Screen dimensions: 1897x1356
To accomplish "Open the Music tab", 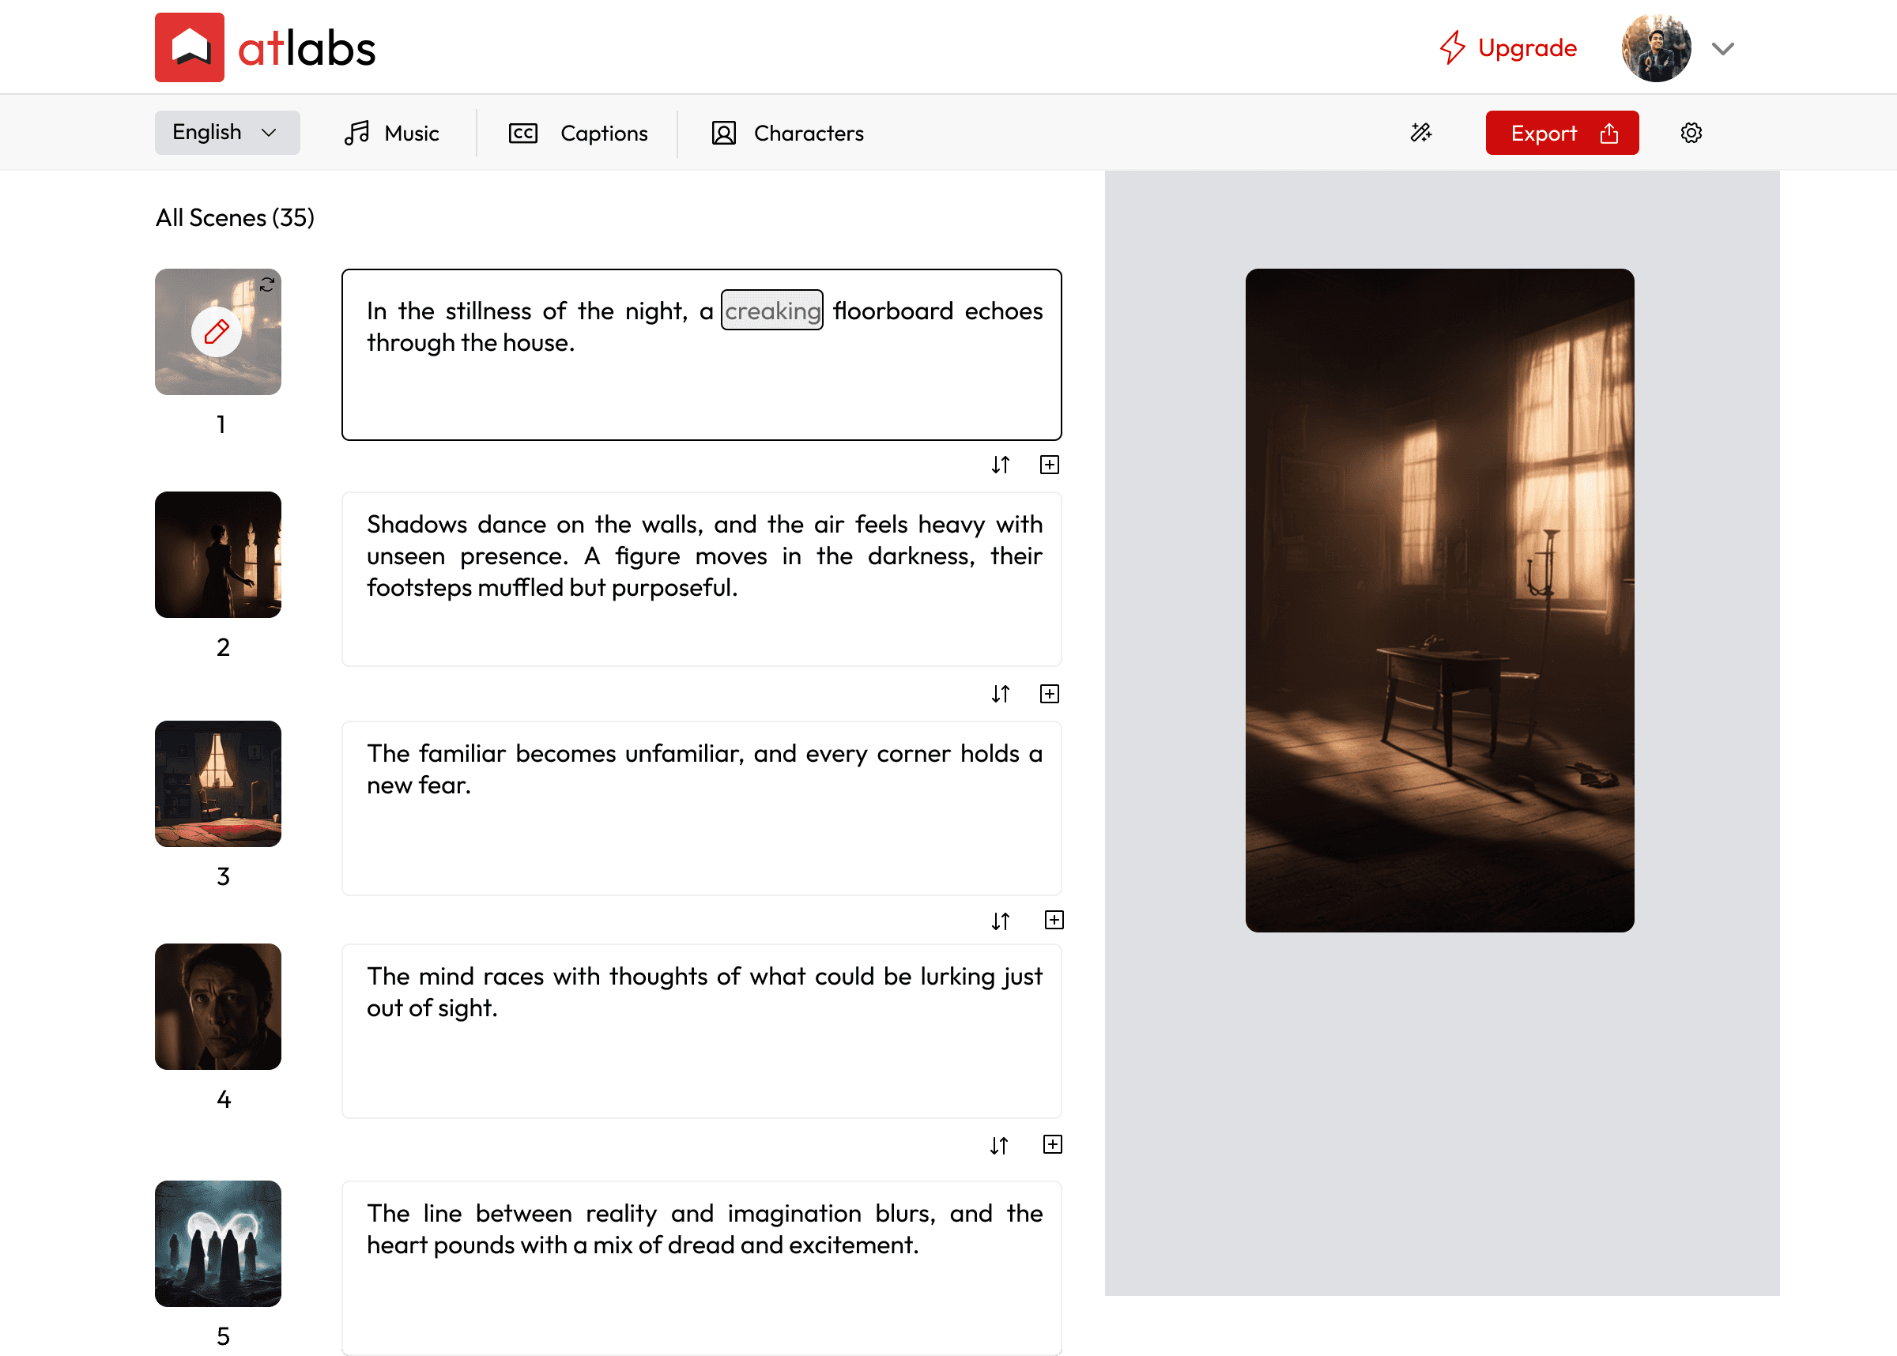I will (x=391, y=134).
